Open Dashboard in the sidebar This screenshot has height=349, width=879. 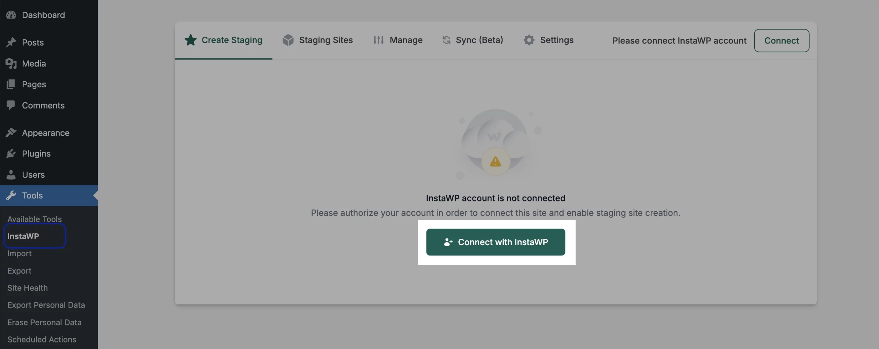(x=49, y=15)
